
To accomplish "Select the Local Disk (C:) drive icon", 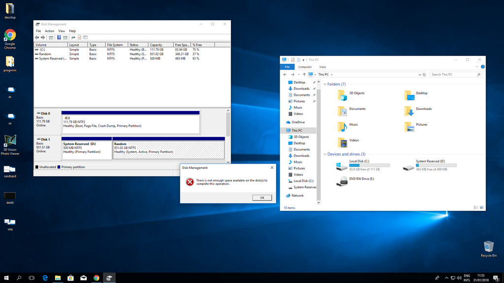I will click(342, 166).
